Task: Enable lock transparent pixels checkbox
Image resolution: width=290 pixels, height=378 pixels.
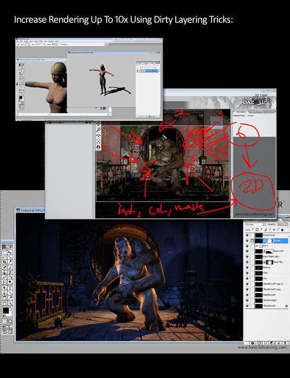Action: (253, 230)
